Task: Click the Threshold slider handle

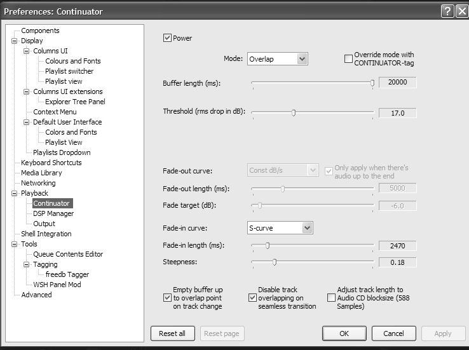Action: pyautogui.click(x=294, y=113)
